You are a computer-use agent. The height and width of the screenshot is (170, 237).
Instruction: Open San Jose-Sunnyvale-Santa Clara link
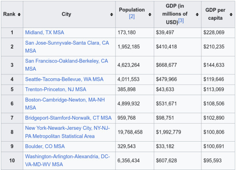tap(67, 47)
